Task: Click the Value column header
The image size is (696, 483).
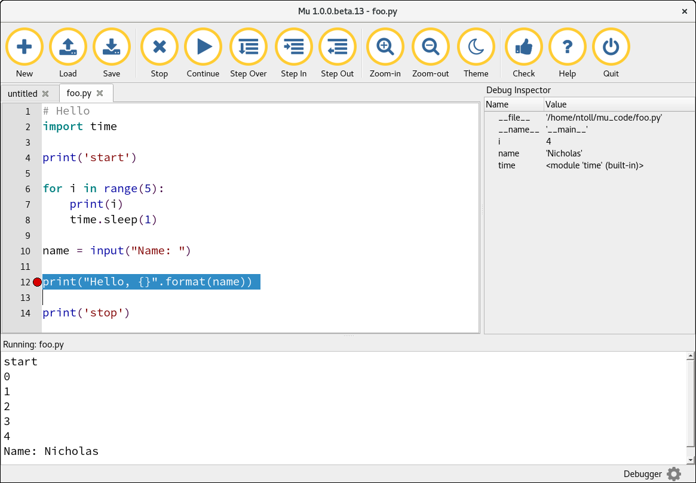Action: click(620, 104)
